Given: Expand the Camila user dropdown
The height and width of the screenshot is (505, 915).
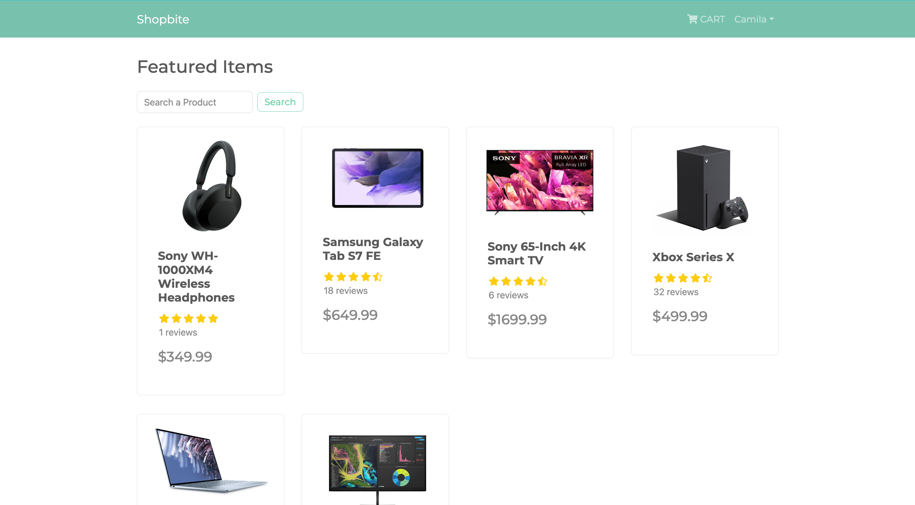Looking at the screenshot, I should 754,19.
